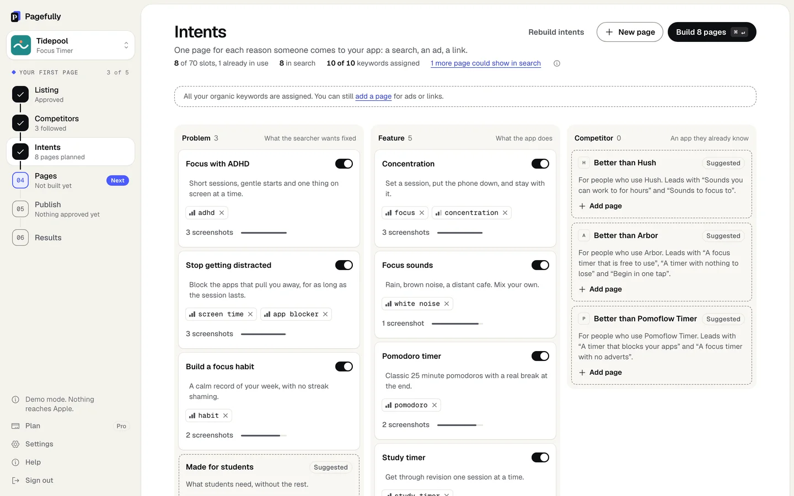Click the Settings gear icon
The height and width of the screenshot is (496, 794).
tap(15, 444)
